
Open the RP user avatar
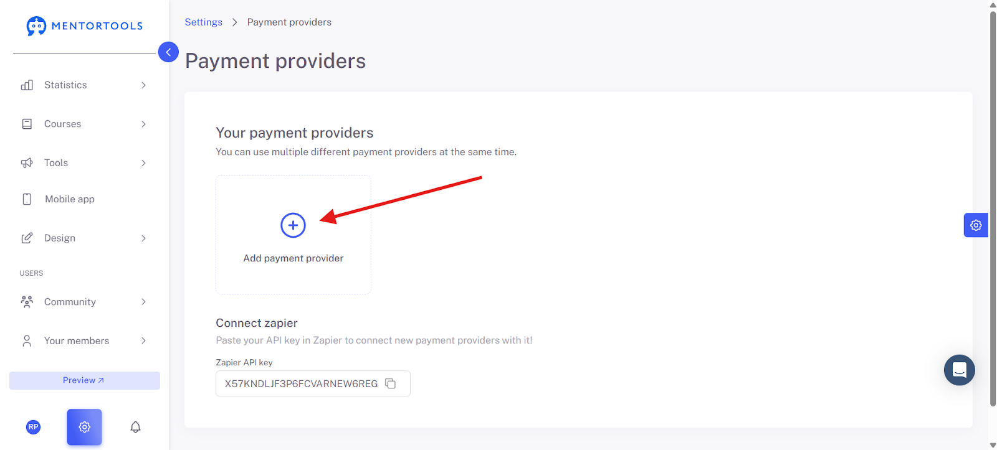[x=34, y=427]
